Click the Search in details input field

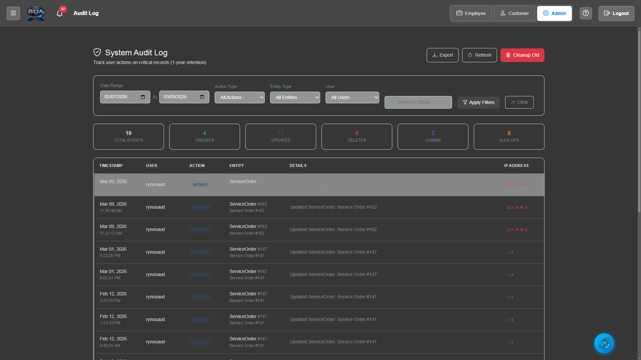[418, 102]
